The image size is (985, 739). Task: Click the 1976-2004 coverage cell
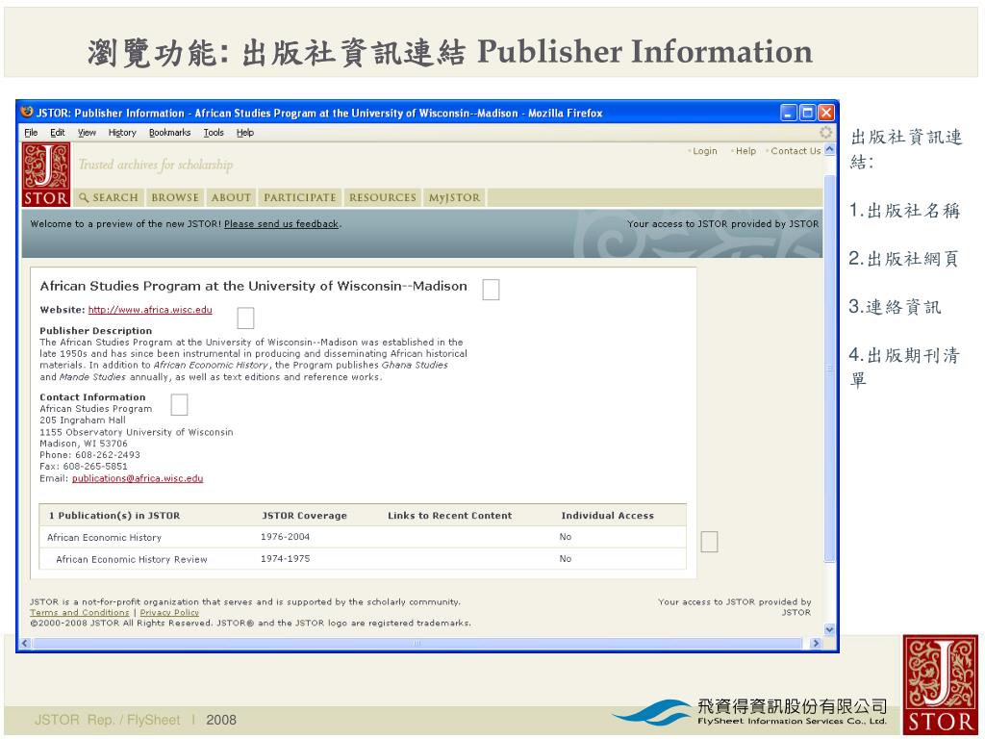(285, 537)
